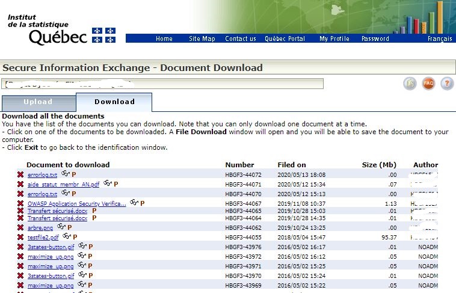Open the FAQ round icon
This screenshot has width=456, height=293.
(428, 84)
